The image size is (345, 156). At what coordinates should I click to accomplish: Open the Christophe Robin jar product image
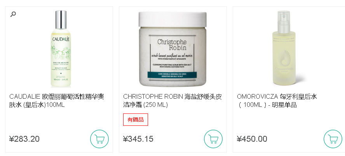(x=173, y=49)
